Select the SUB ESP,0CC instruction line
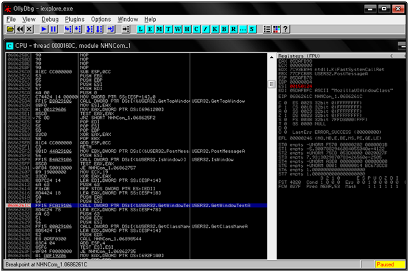 [136, 72]
